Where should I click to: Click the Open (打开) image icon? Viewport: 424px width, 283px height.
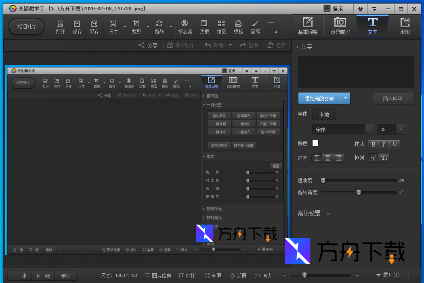pos(60,27)
